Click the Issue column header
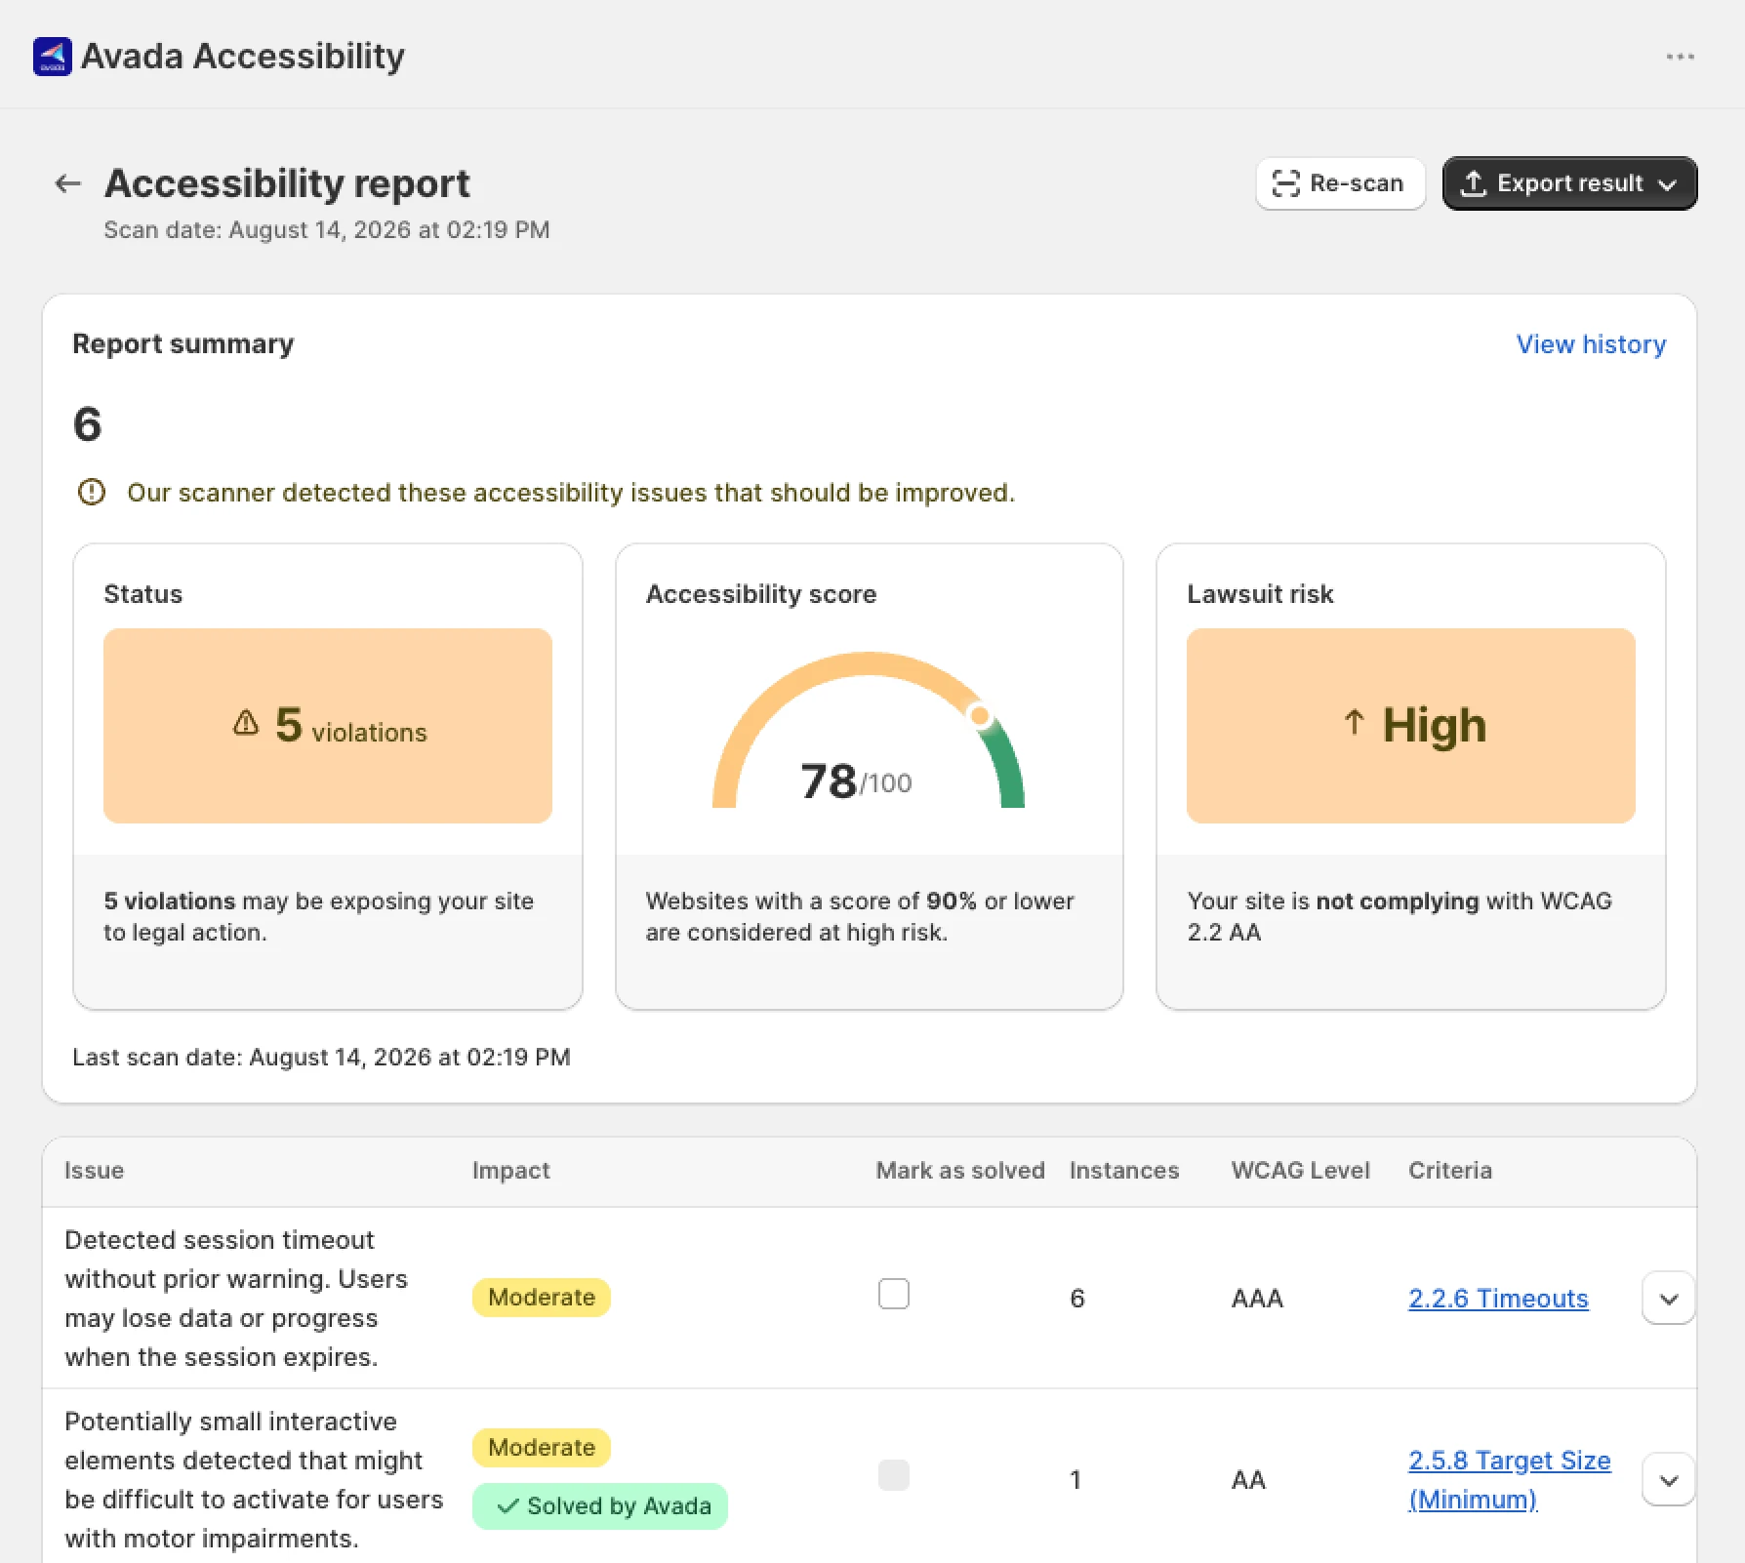The image size is (1745, 1563). click(x=95, y=1170)
